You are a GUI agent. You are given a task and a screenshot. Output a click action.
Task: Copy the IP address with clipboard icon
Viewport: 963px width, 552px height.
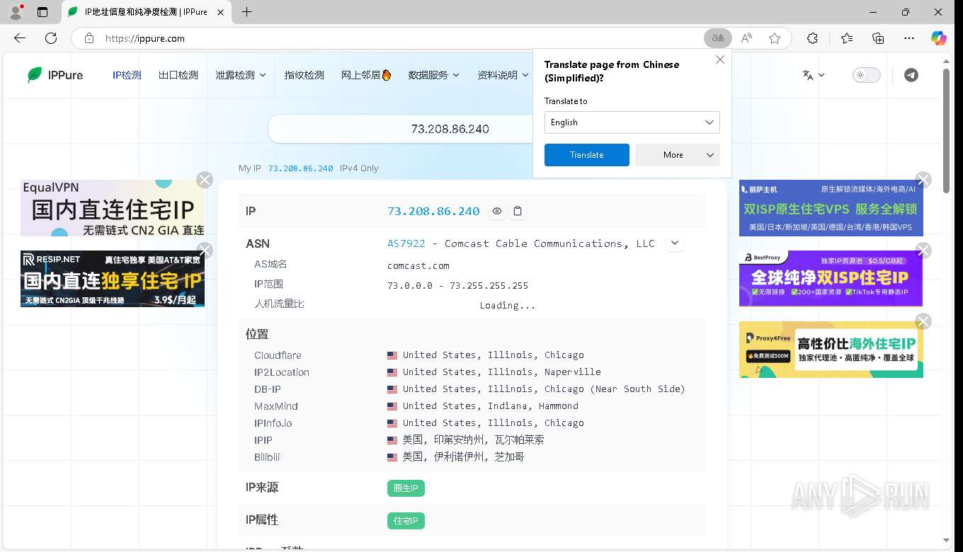(x=518, y=211)
